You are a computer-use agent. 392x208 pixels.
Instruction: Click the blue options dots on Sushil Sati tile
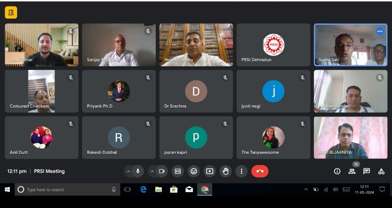coord(380,31)
